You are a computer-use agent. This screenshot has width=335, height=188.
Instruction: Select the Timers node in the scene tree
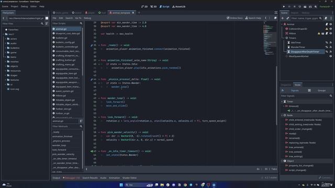pyautogui.click(x=293, y=38)
